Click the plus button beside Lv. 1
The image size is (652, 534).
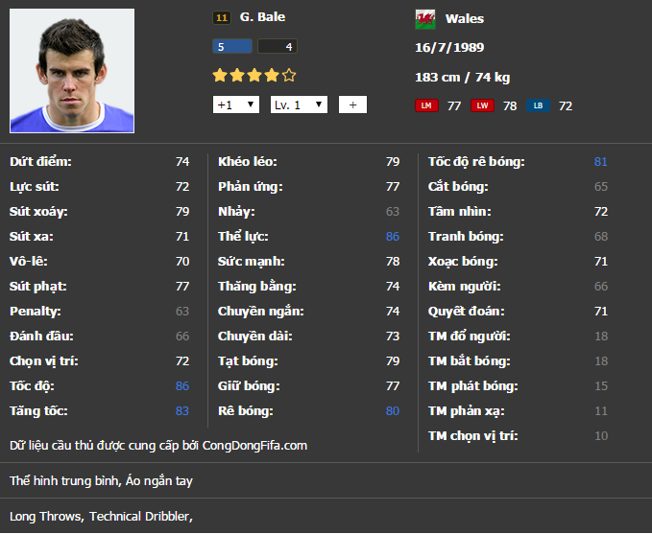351,104
